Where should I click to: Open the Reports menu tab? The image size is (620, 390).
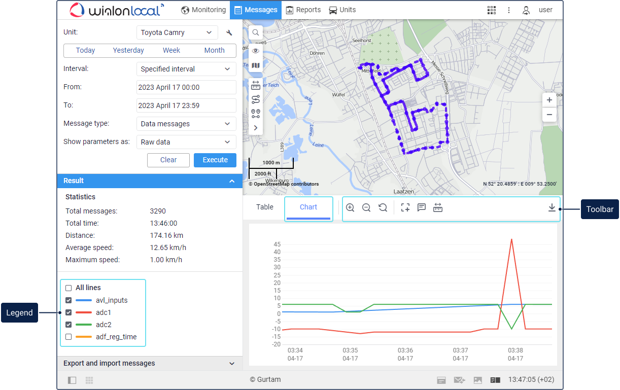pos(303,10)
